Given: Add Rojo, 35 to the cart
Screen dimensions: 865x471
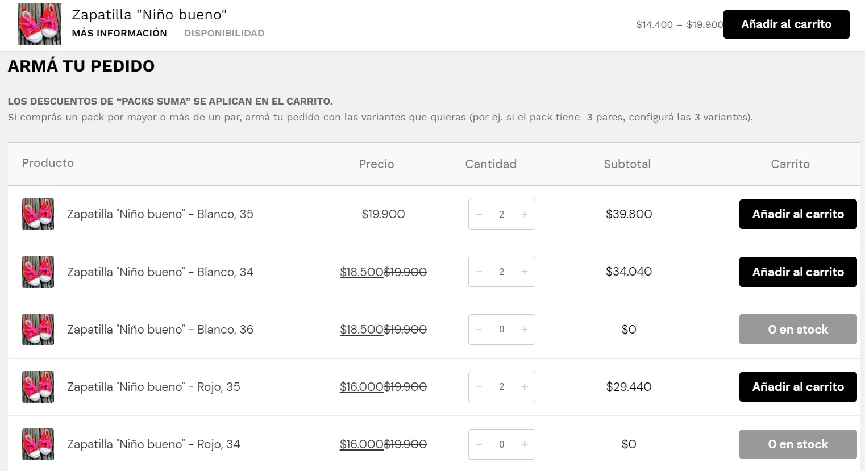Looking at the screenshot, I should [x=798, y=387].
